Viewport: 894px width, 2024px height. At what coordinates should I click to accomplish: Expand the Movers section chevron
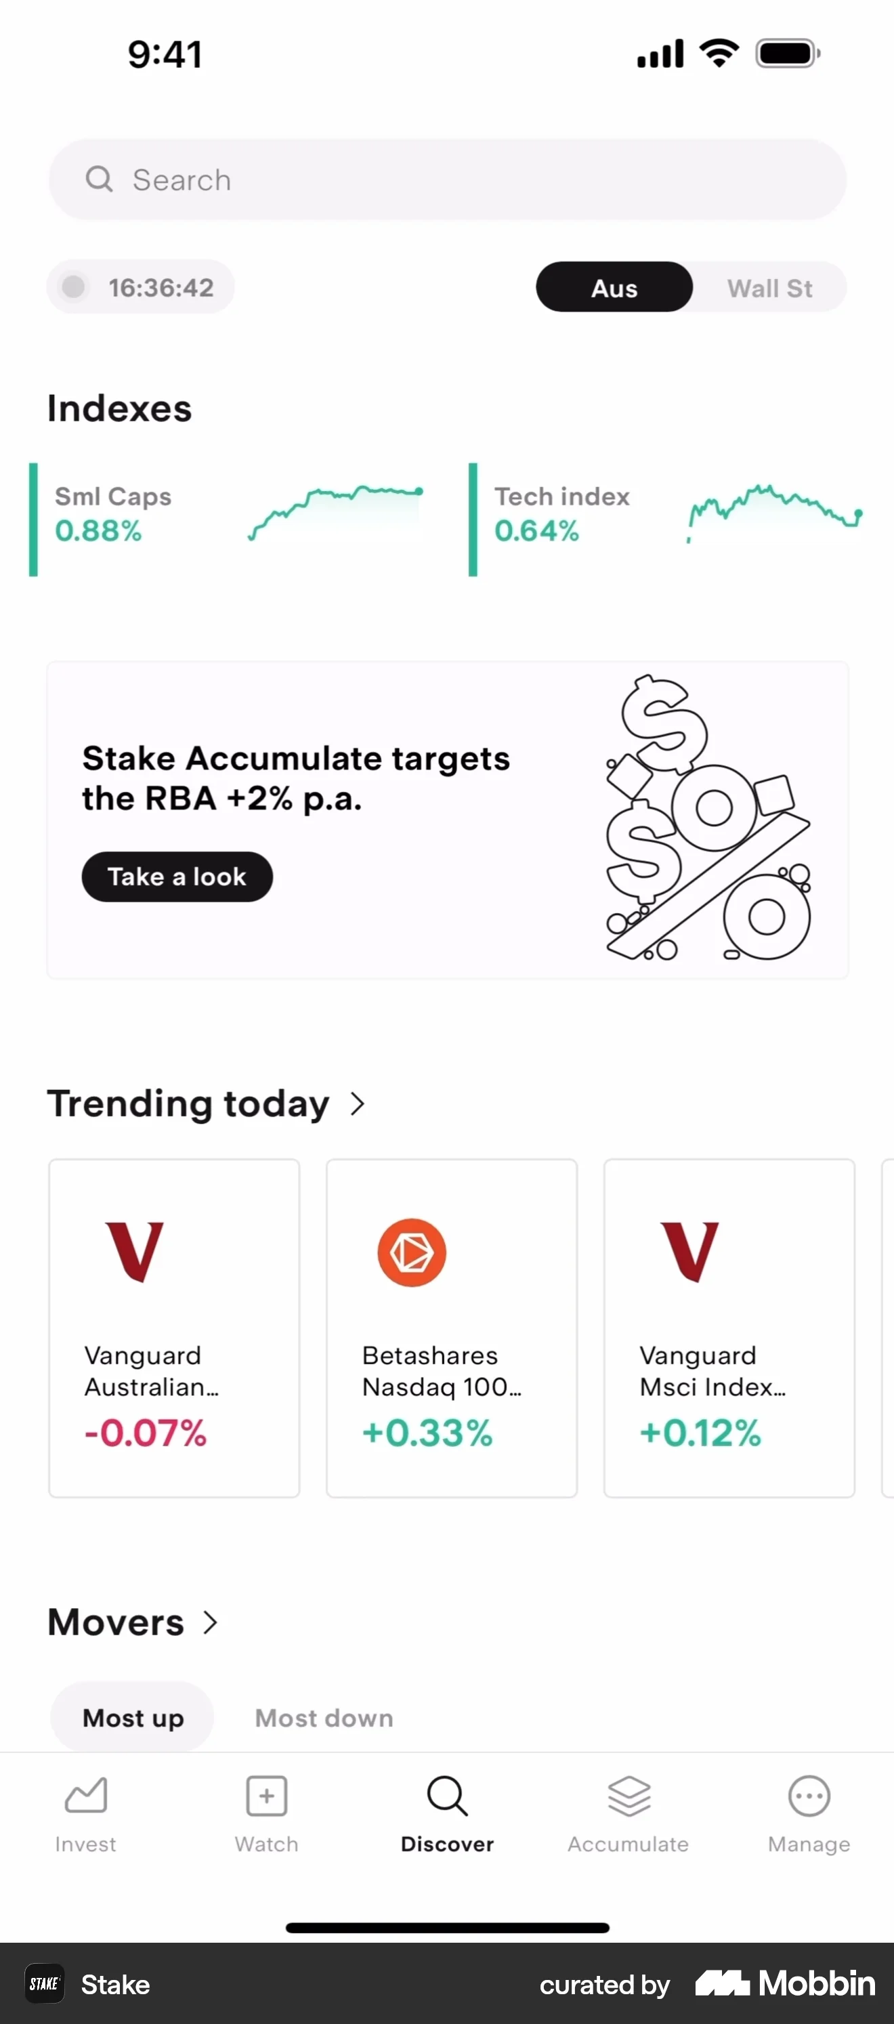coord(210,1622)
